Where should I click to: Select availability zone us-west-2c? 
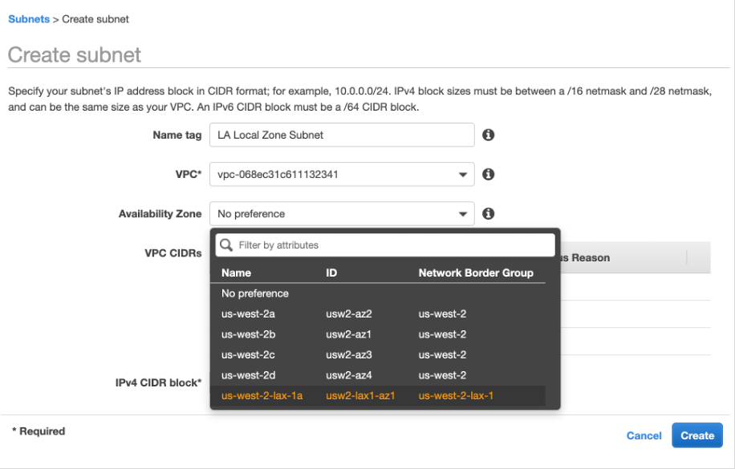click(x=249, y=354)
